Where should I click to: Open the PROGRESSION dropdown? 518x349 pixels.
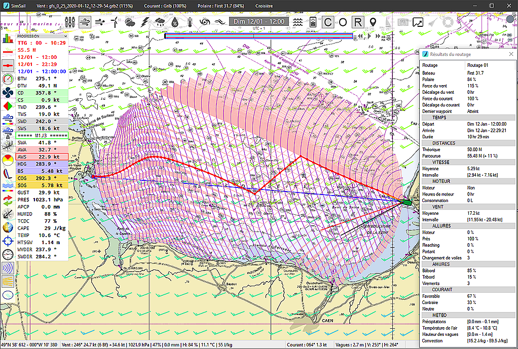[42, 36]
